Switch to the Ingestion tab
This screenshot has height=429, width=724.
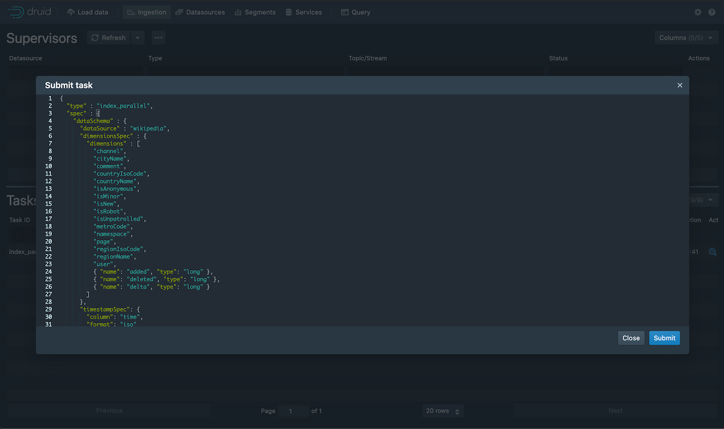point(146,12)
